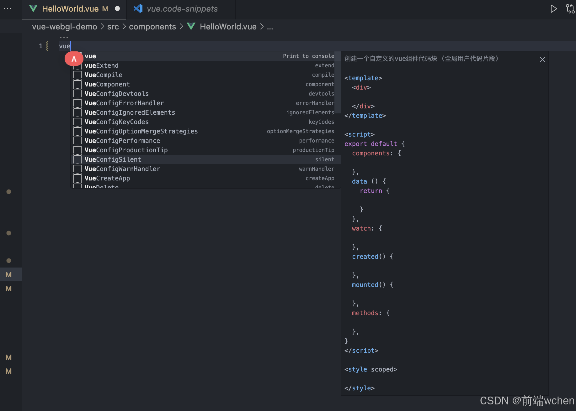Screen dimensions: 576x411
Task: Click snippet icon beside VueConfigPerformance
Action: (x=77, y=141)
